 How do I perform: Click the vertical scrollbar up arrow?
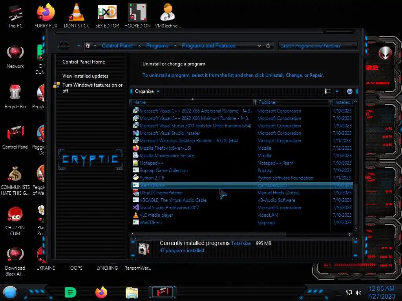(x=356, y=101)
